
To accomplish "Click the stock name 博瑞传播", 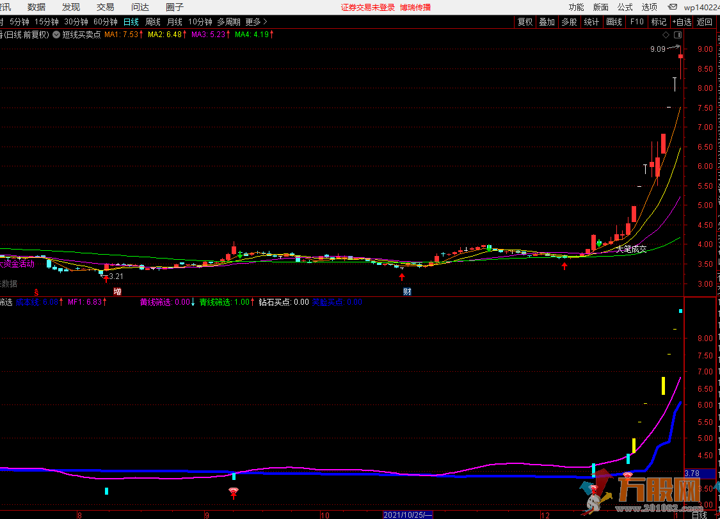I will click(x=415, y=7).
